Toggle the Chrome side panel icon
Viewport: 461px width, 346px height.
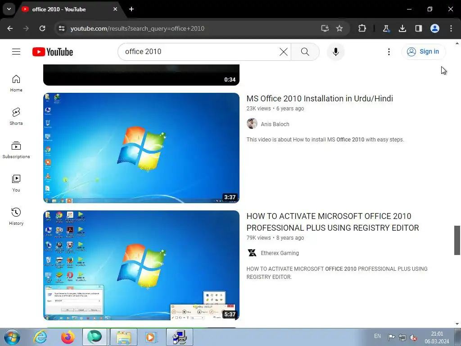[419, 28]
